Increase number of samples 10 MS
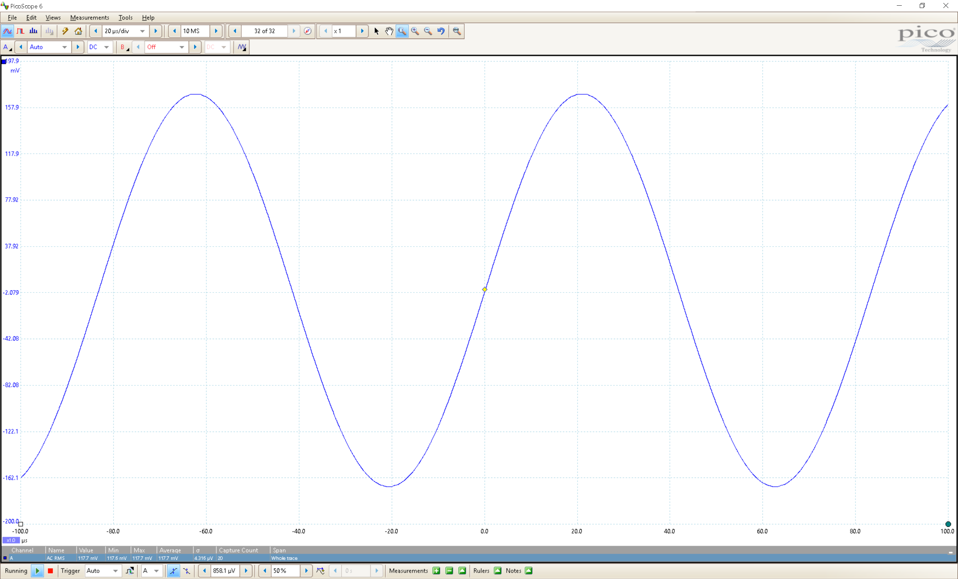This screenshot has height=579, width=958. [216, 31]
